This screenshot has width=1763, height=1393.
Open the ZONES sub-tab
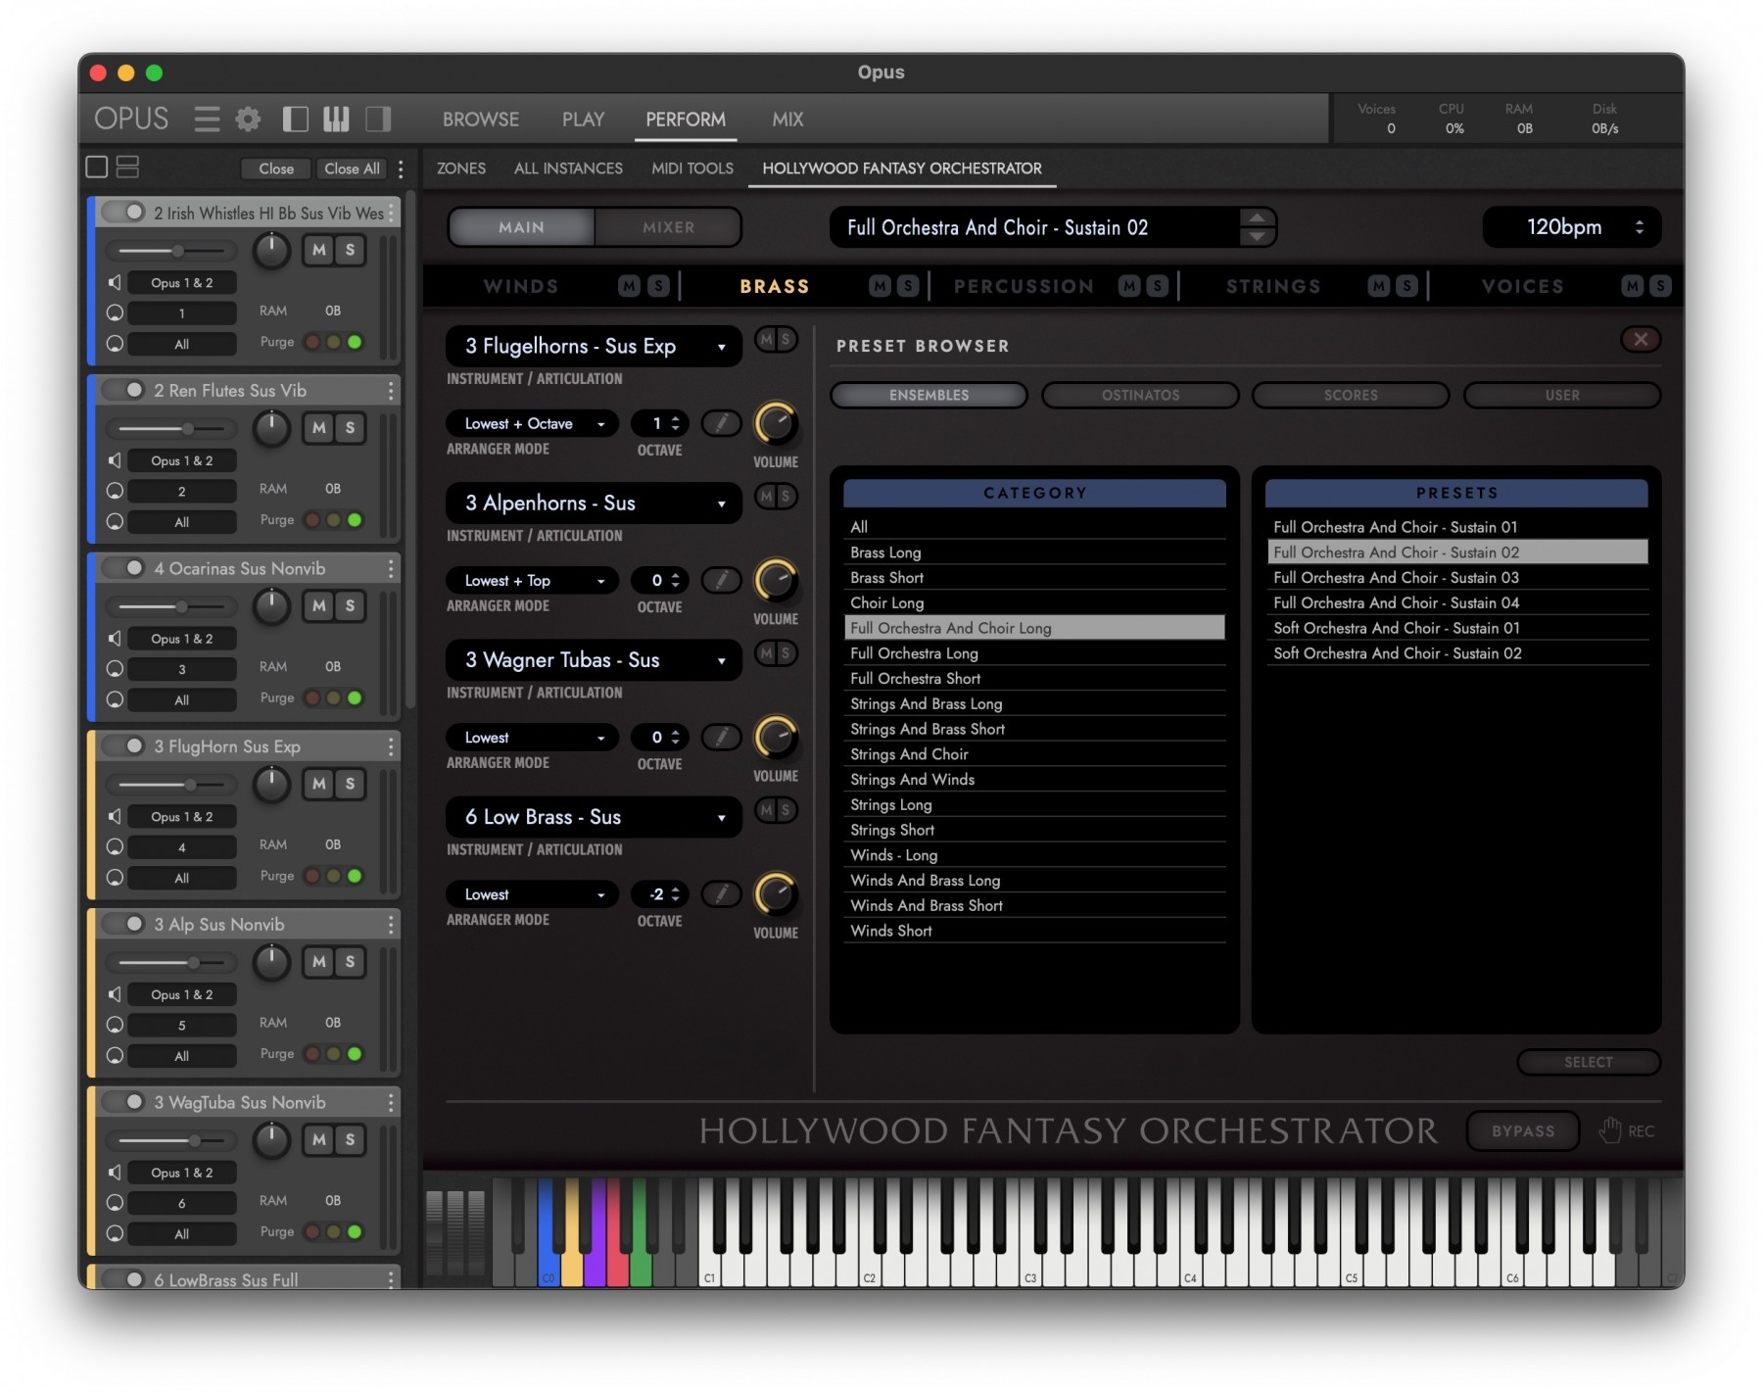pos(461,168)
